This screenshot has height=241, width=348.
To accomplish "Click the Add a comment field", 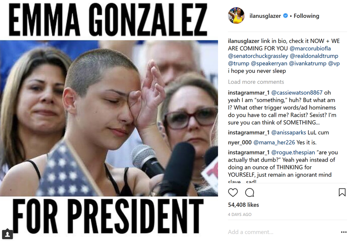I will tap(282, 232).
